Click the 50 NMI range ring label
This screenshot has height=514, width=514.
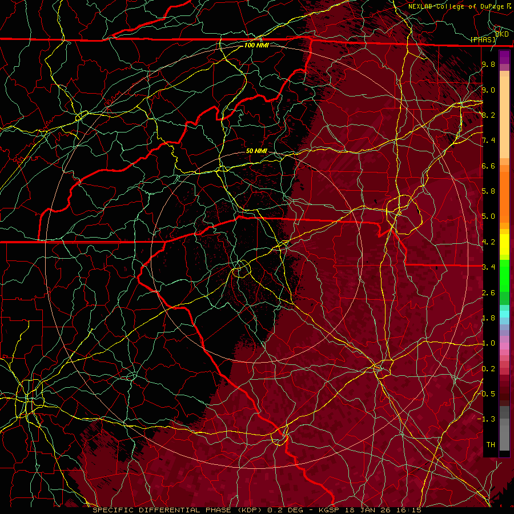click(x=256, y=151)
